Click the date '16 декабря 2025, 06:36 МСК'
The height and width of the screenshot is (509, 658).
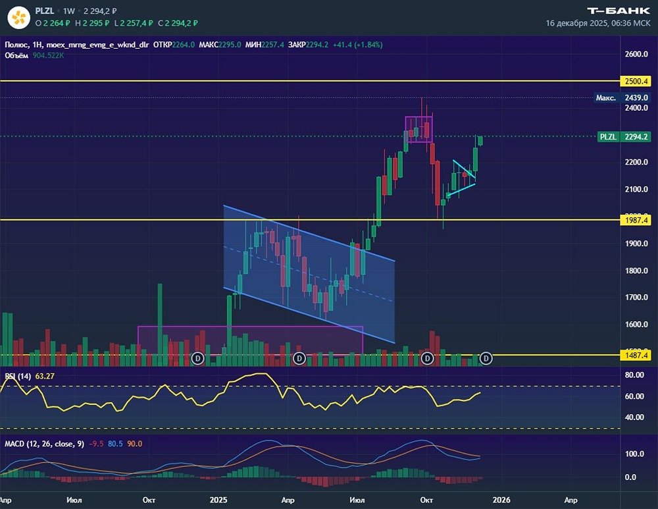point(598,23)
